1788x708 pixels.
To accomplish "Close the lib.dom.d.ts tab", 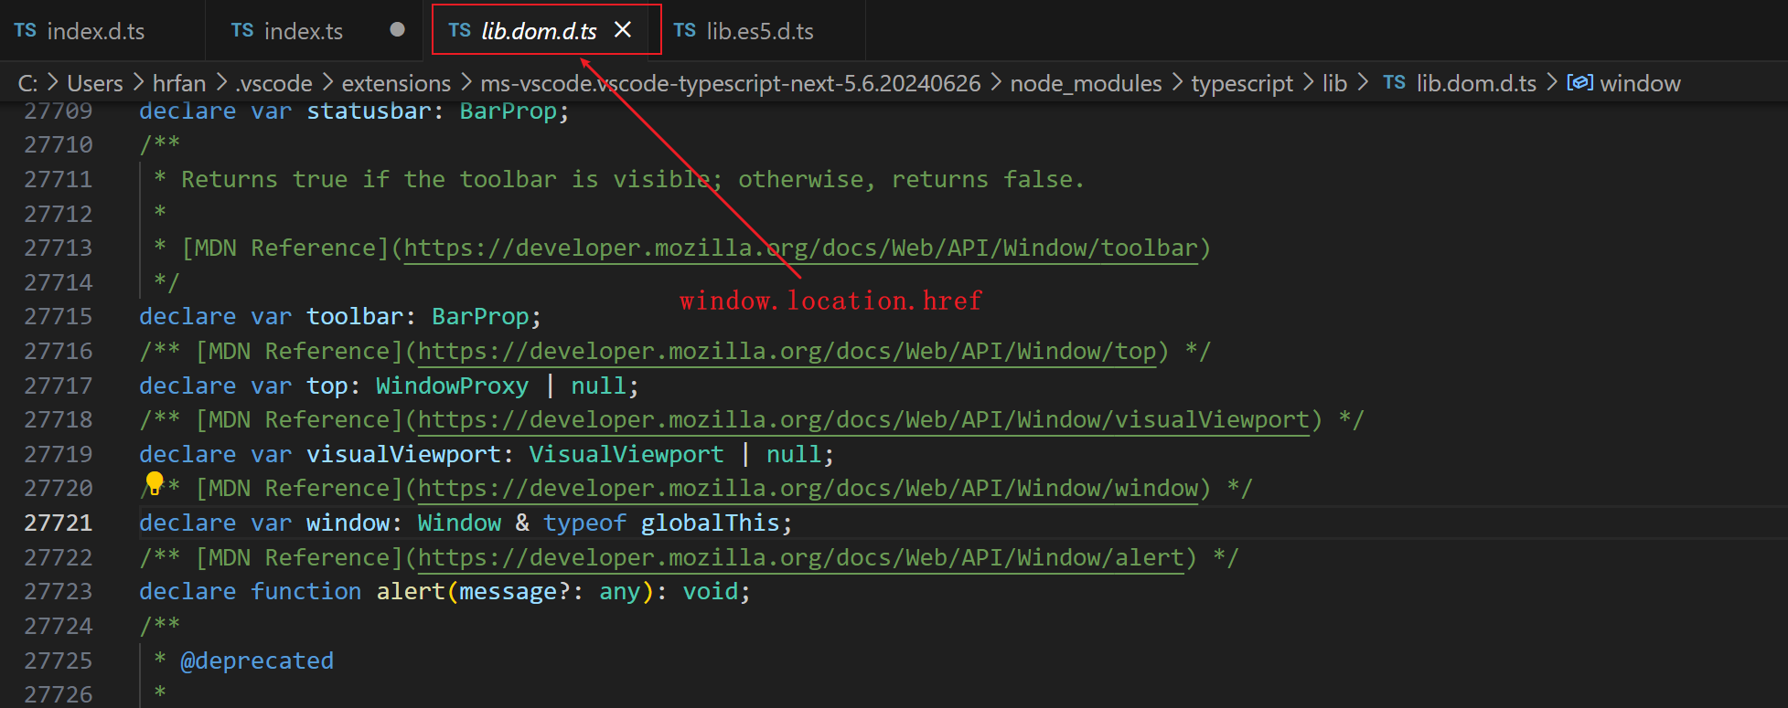I will [623, 30].
